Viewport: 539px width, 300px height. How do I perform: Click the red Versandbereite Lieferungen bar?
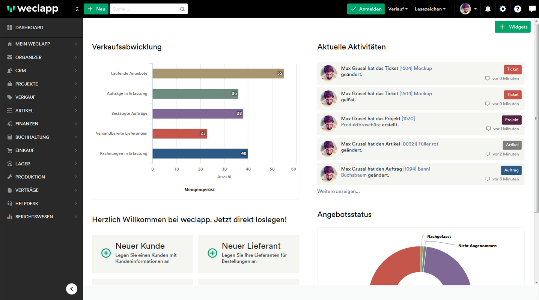pyautogui.click(x=179, y=133)
